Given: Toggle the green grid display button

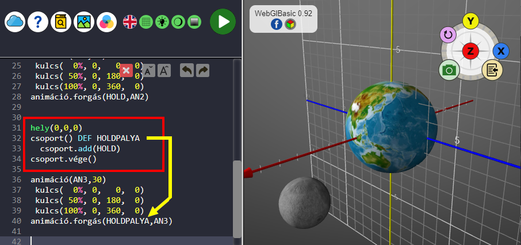Looking at the screenshot, I should [146, 22].
